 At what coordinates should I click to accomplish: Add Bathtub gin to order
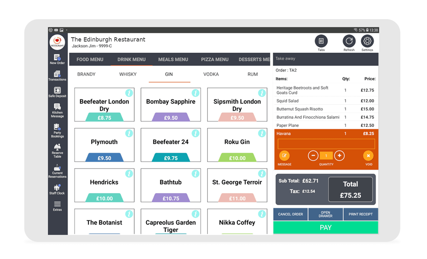pyautogui.click(x=171, y=185)
